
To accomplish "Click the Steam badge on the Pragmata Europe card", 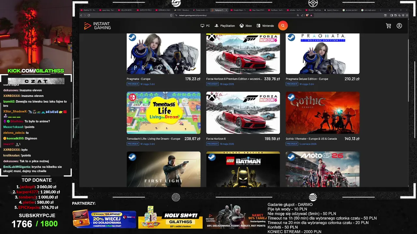I will coord(132,37).
